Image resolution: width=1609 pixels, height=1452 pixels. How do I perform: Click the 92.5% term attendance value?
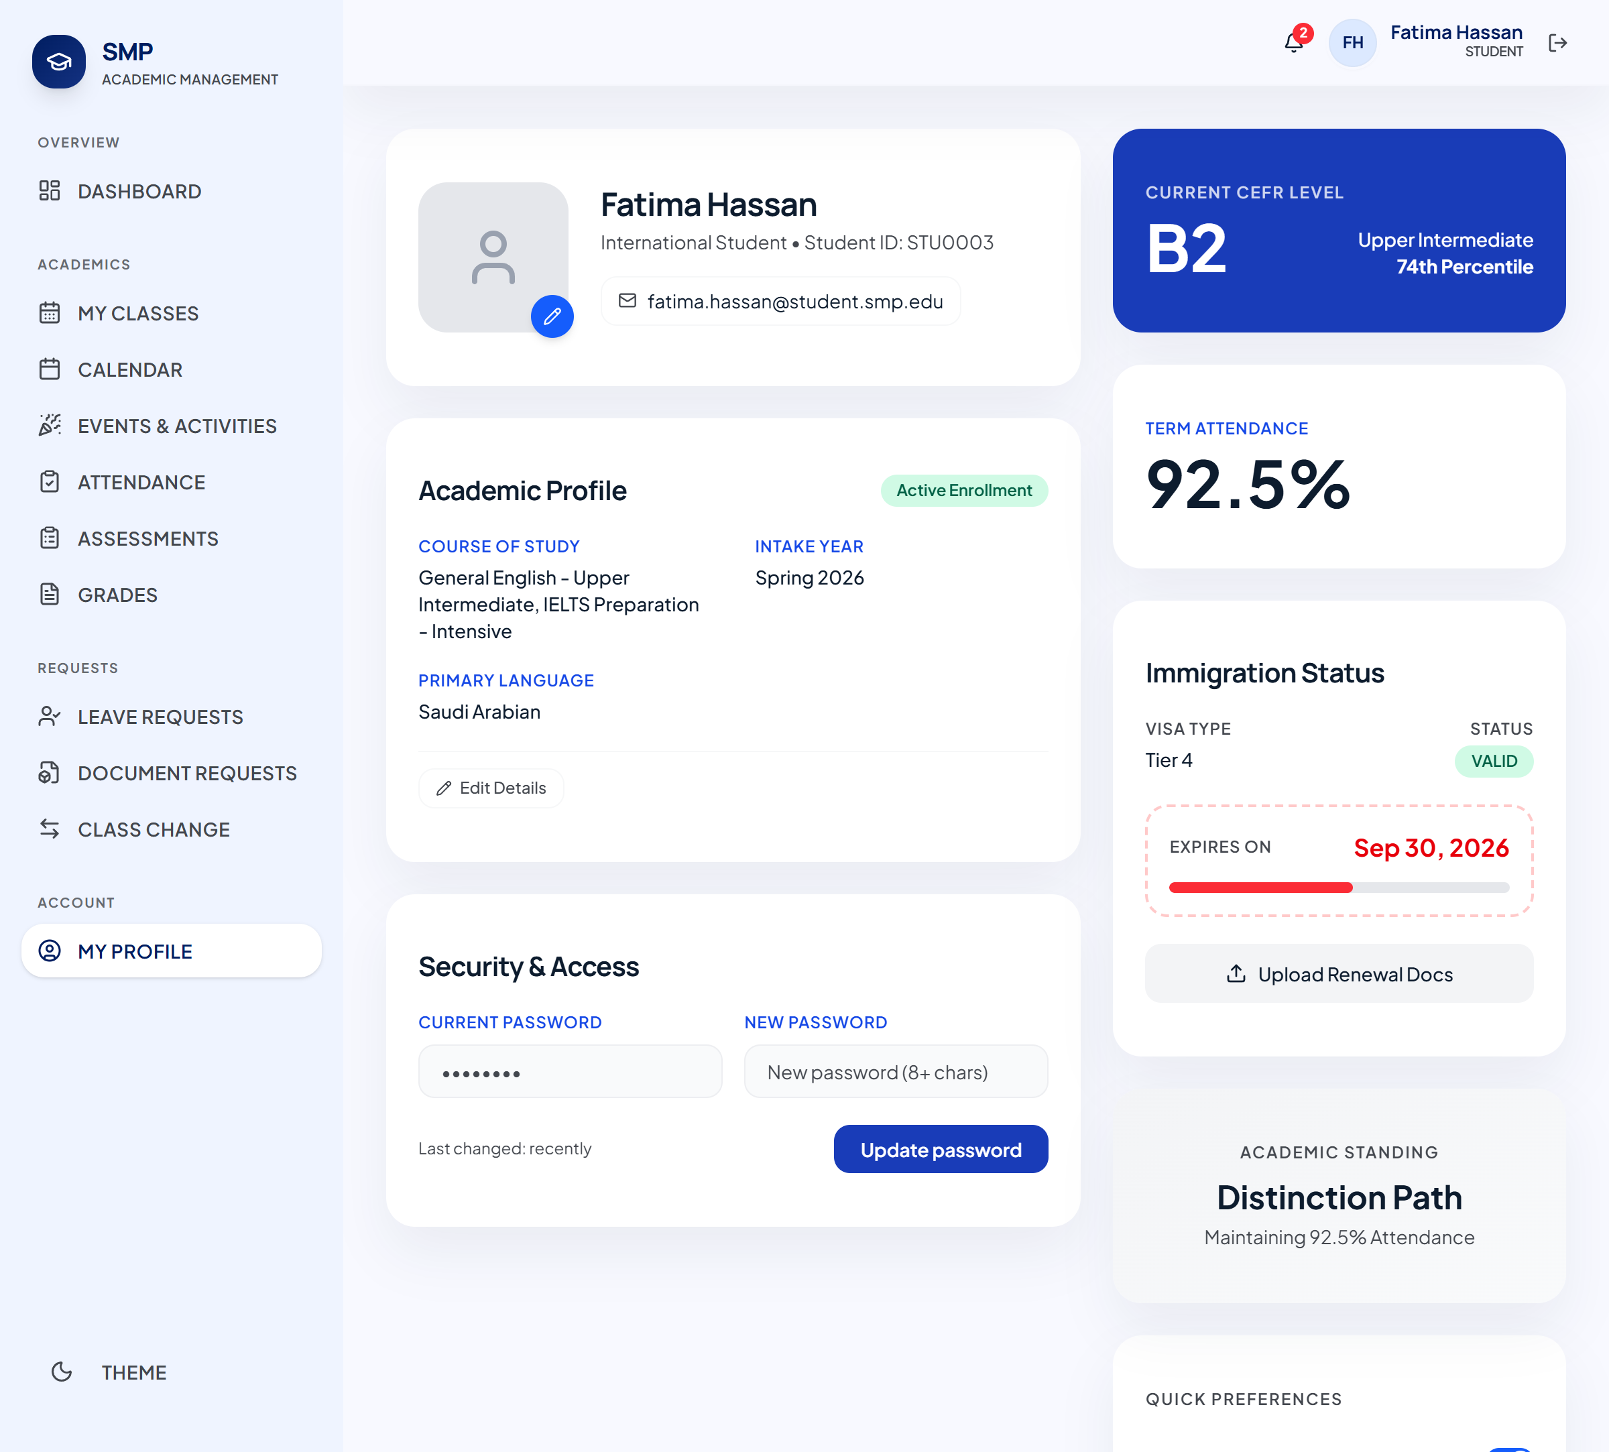tap(1248, 484)
